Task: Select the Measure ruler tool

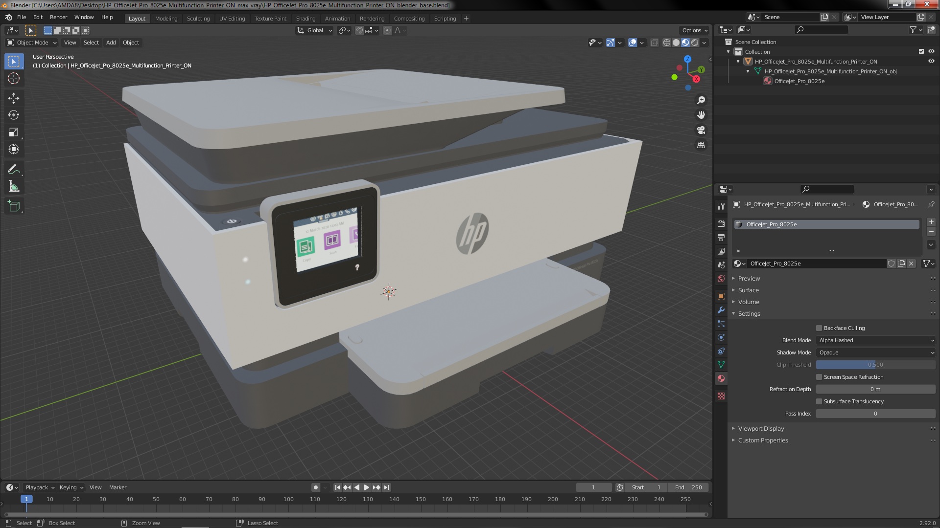Action: tap(14, 187)
